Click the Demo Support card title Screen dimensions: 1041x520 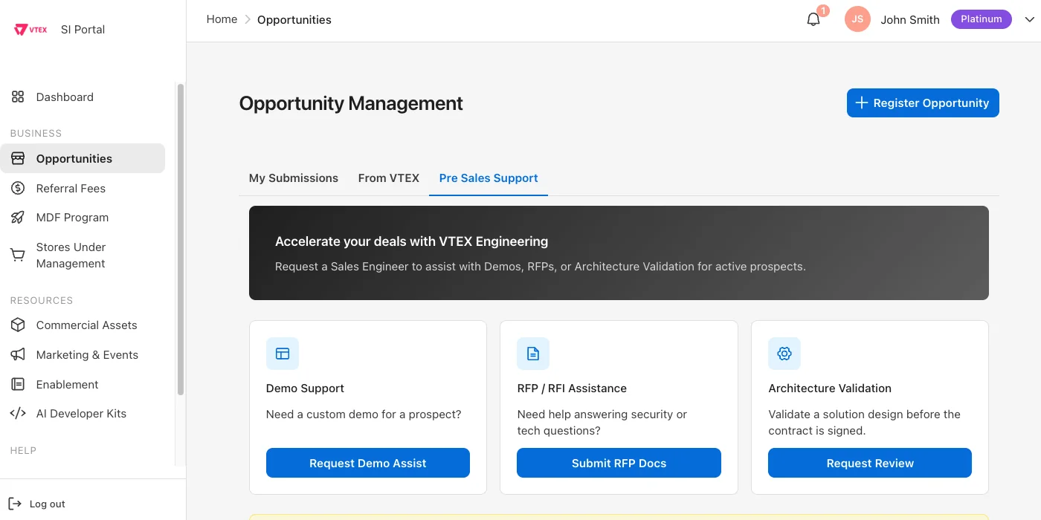click(x=305, y=388)
